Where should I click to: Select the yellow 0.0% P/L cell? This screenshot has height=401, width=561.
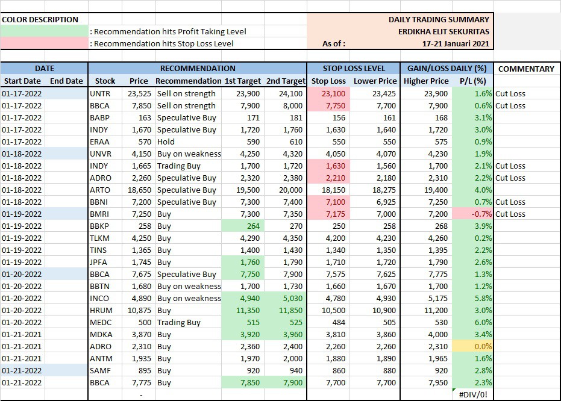click(x=472, y=346)
